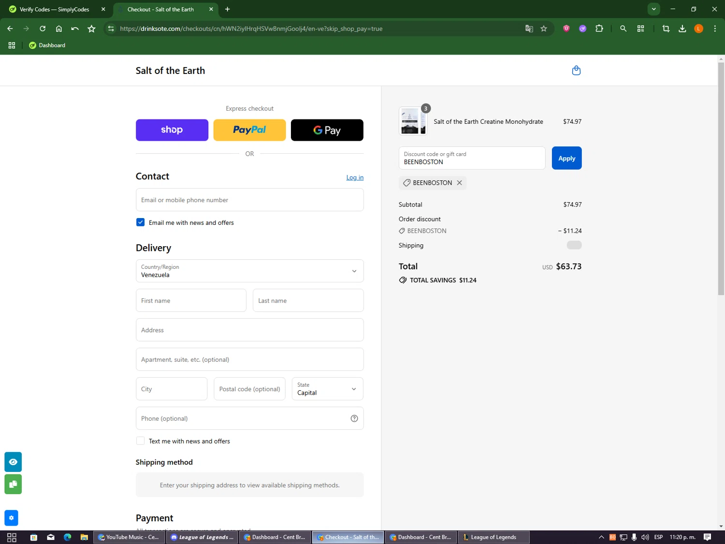
Task: Click the page vertical scrollbar
Action: click(721, 179)
